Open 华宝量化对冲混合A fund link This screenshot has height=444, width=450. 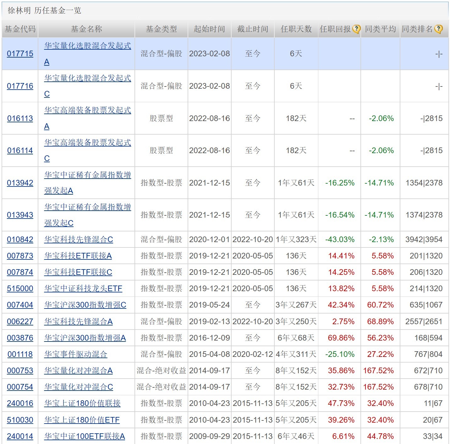coord(78,371)
